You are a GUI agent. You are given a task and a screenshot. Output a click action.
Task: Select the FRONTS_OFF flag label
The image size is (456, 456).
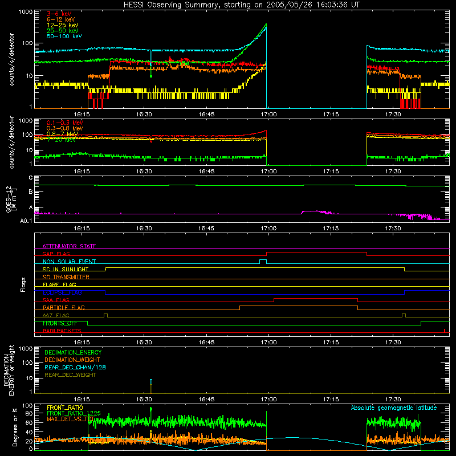(60, 323)
